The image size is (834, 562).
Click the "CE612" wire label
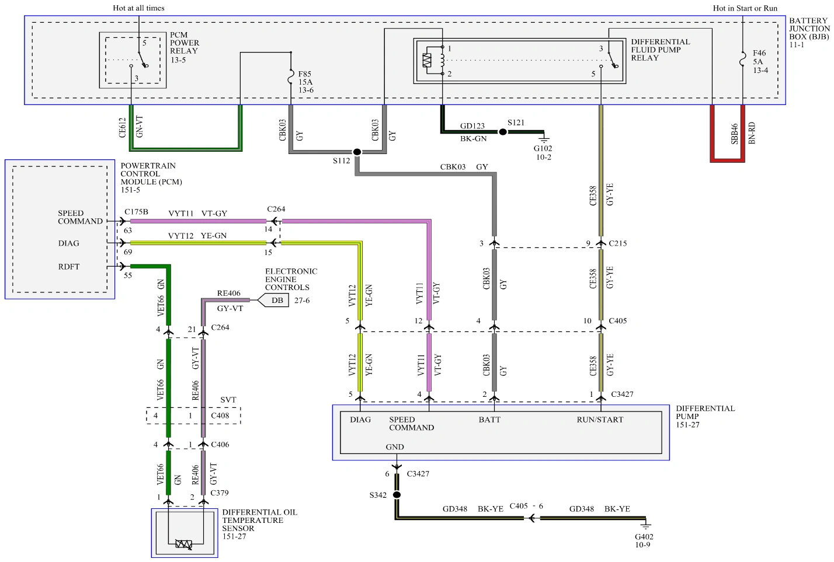point(122,128)
